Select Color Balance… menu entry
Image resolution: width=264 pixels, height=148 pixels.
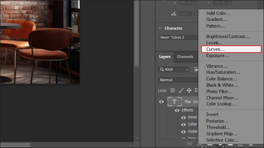click(221, 79)
